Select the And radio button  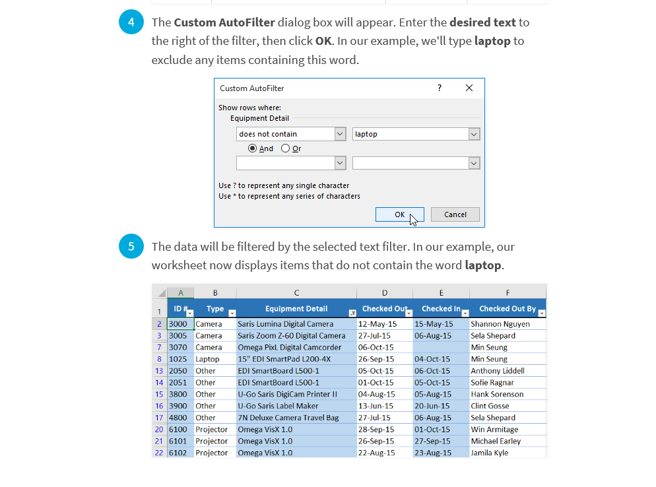pyautogui.click(x=252, y=148)
